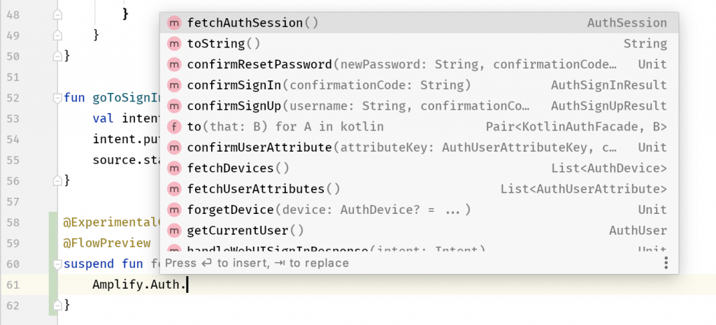716x325 pixels.
Task: Open the completion popup three-dot options menu
Action: coord(666,263)
